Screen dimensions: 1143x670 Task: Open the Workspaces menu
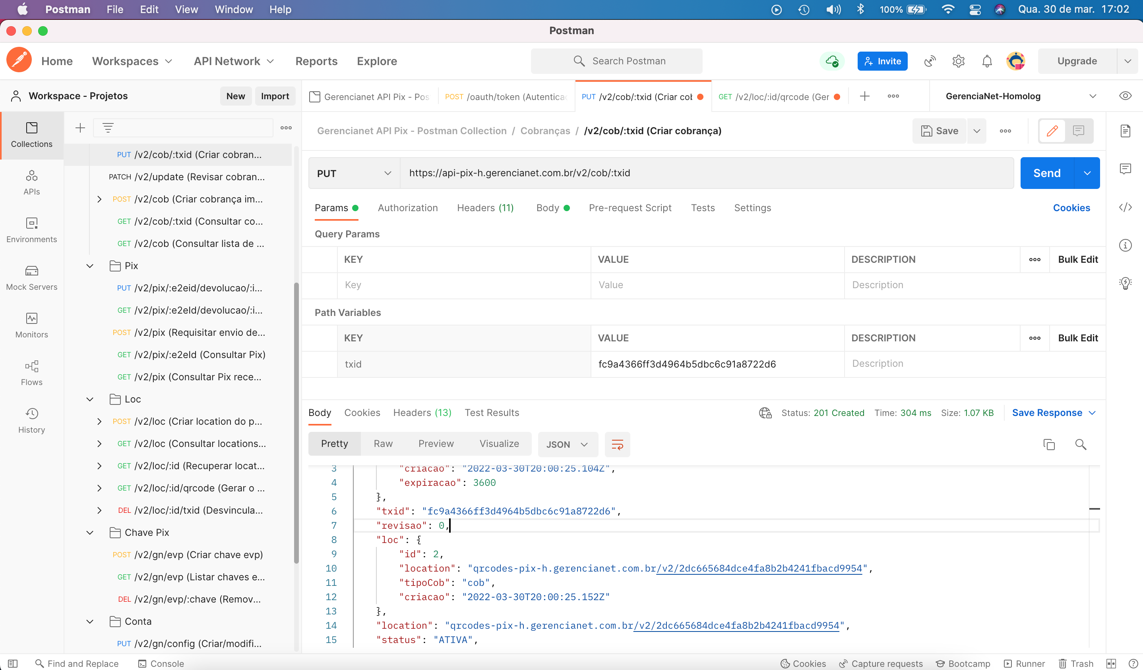[x=132, y=61]
